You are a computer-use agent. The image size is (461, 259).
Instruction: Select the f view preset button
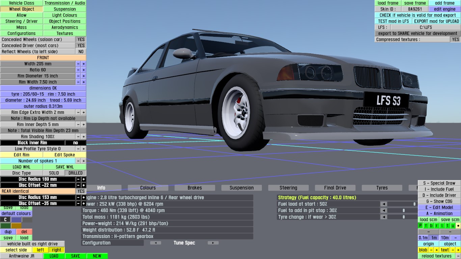pos(426,226)
